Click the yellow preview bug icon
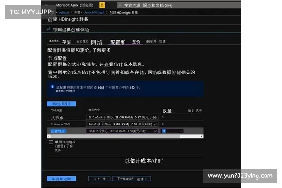282x188 pixels. 102,5
